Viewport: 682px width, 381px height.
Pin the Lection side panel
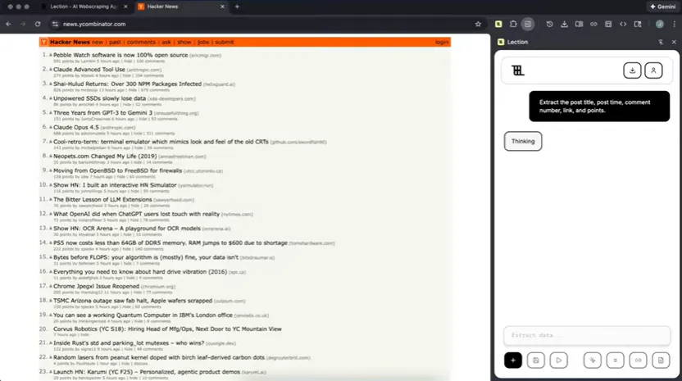(x=661, y=41)
